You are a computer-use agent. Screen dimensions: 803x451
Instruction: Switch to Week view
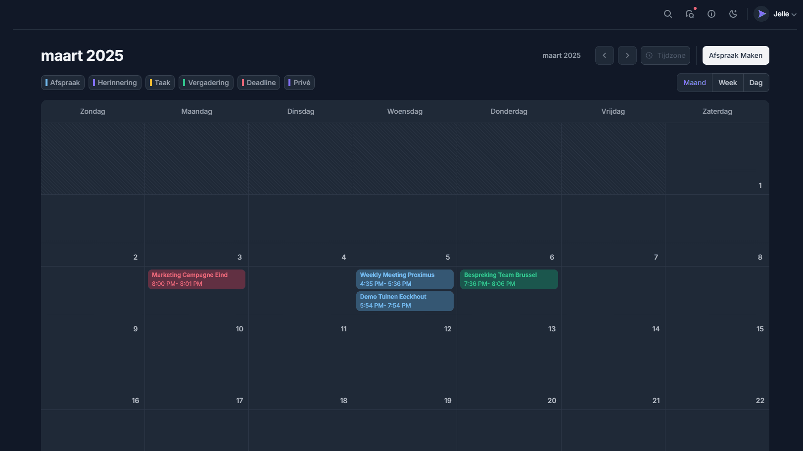(728, 83)
